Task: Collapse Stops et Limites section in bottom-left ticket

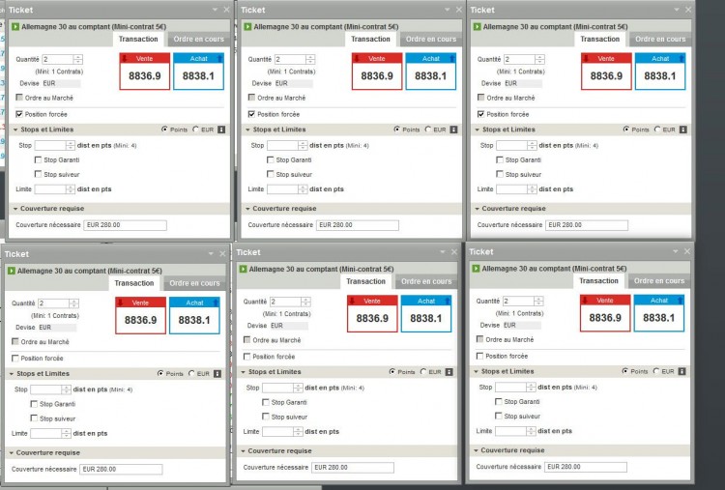Action: click(12, 373)
